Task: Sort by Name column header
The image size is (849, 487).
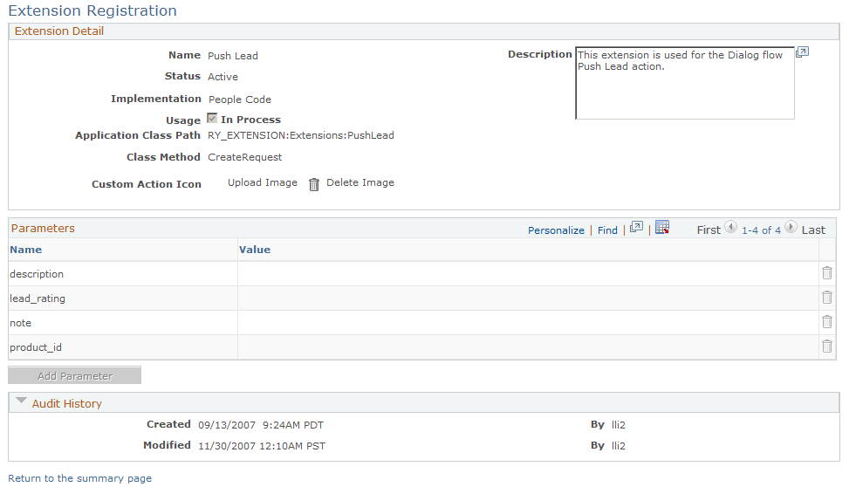Action: coord(26,250)
